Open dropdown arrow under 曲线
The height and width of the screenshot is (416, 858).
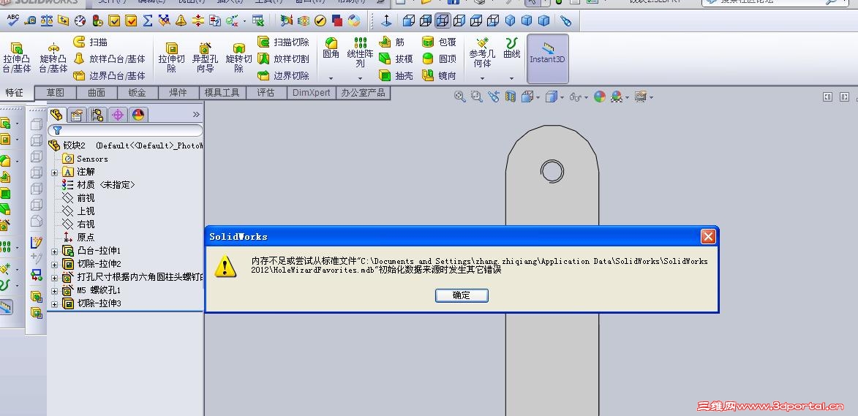click(x=511, y=79)
